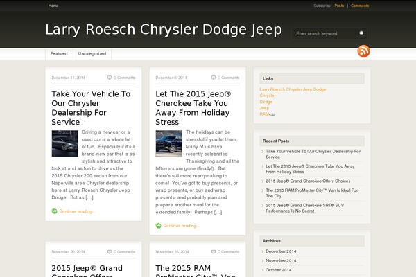Click comment bubble icon on November 16 post
The width and height of the screenshot is (416, 277).
[214, 251]
